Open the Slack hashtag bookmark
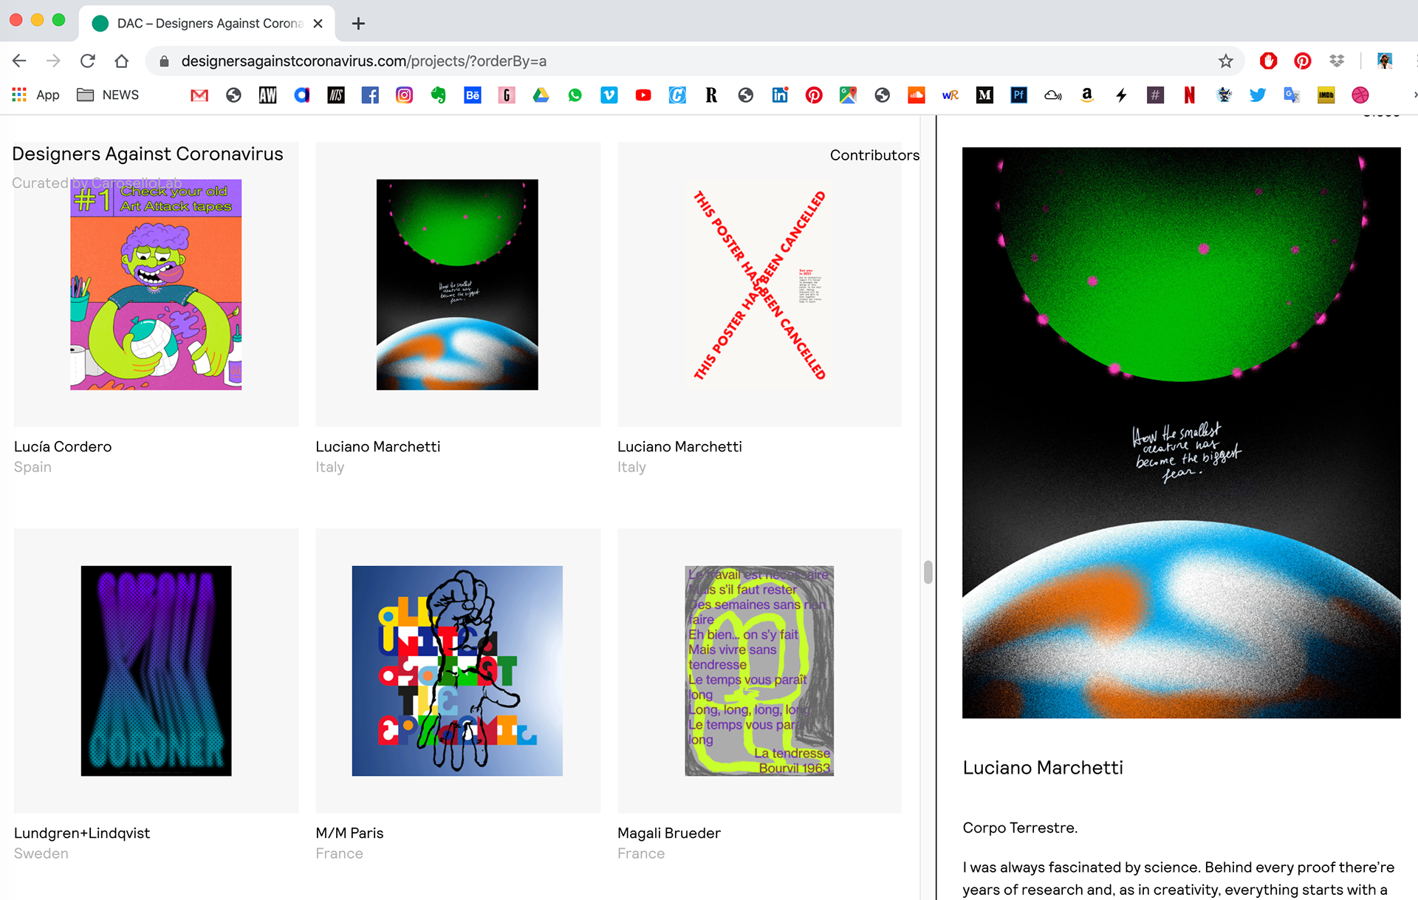The width and height of the screenshot is (1418, 900). (1156, 95)
